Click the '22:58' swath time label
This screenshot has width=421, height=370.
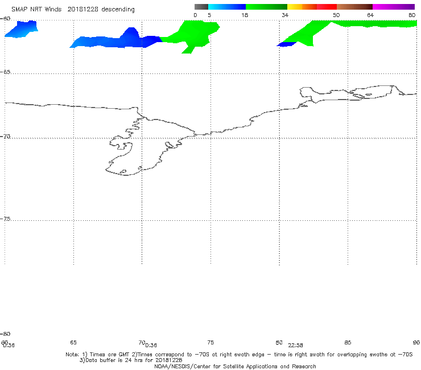click(x=295, y=346)
